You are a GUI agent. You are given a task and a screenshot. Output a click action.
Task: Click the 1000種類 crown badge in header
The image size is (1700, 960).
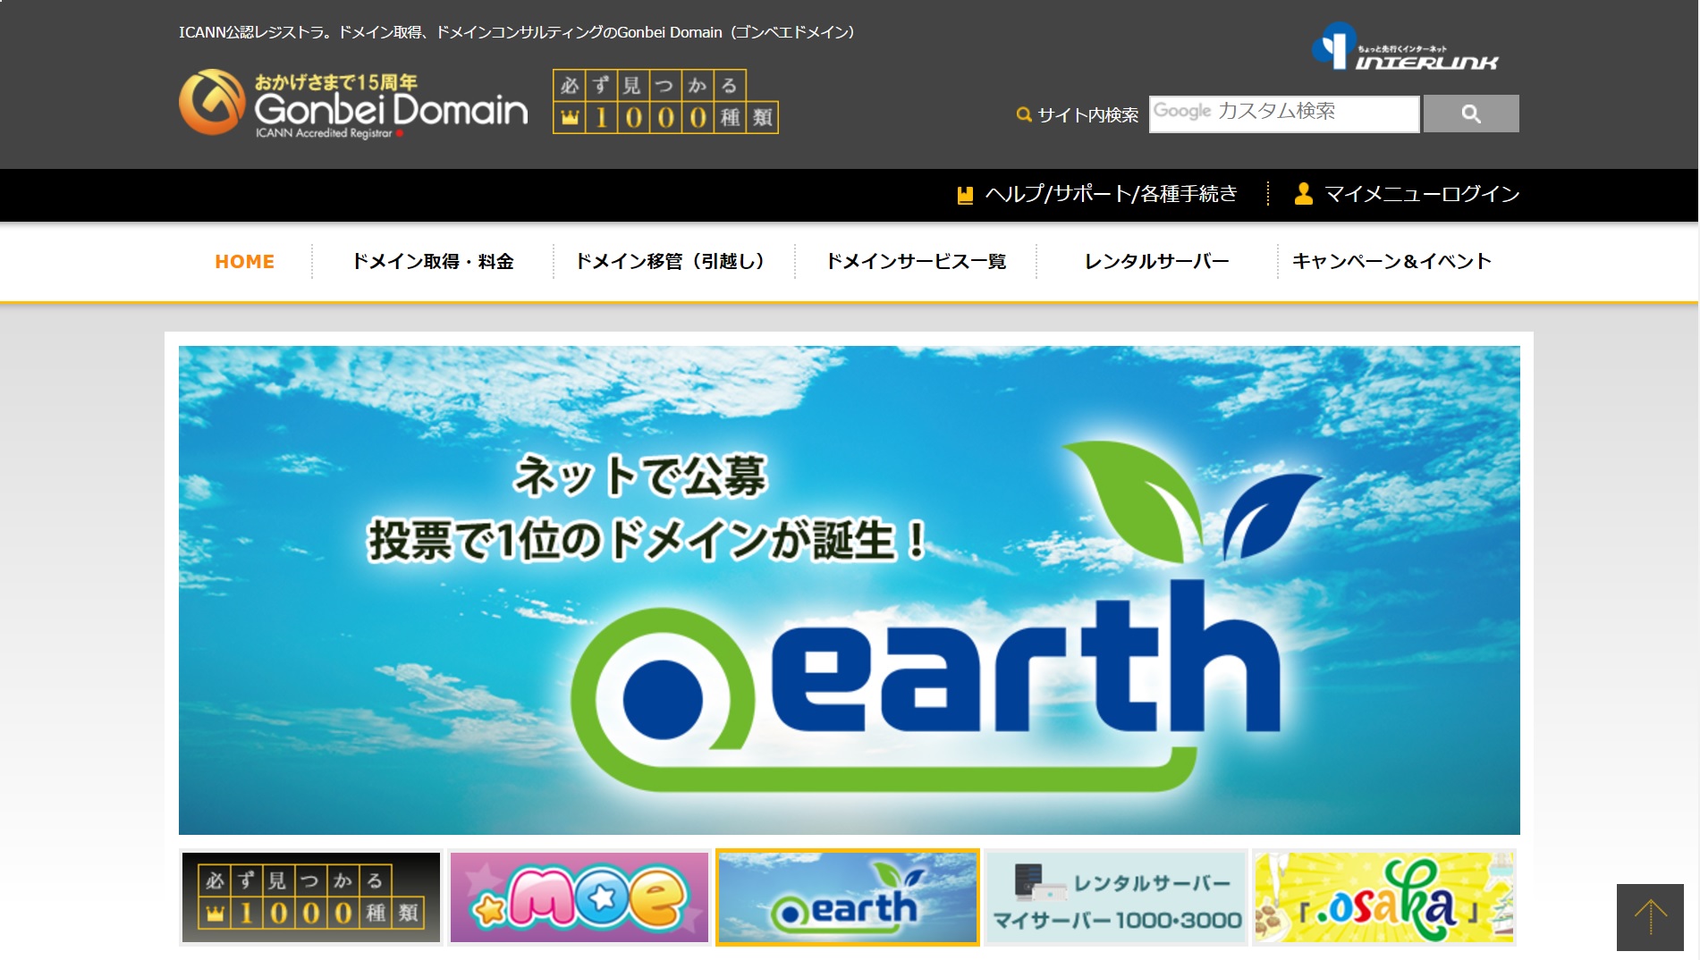click(665, 102)
